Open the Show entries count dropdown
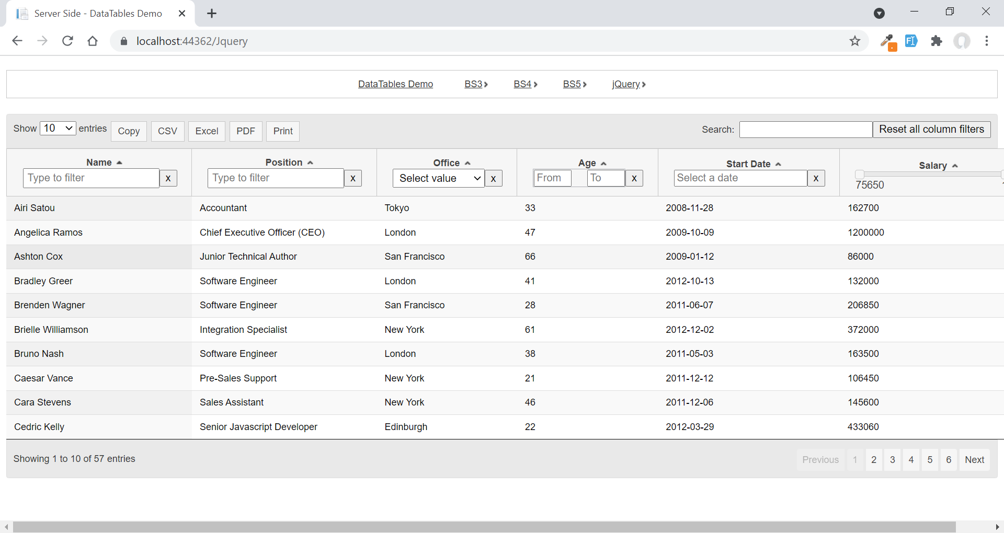The height and width of the screenshot is (533, 1004). click(x=58, y=128)
